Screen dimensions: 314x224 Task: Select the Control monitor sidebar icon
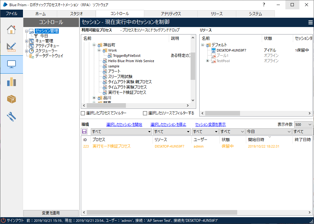coord(12,64)
